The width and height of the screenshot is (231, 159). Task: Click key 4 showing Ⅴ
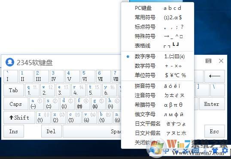[73, 76]
